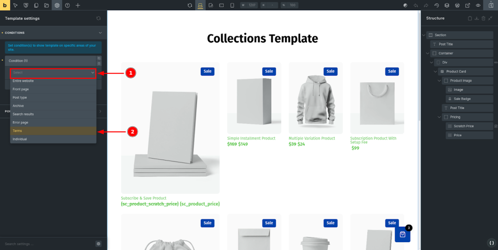Collapse the Conditions section chevron
Image resolution: width=498 pixels, height=250 pixels.
(100, 33)
